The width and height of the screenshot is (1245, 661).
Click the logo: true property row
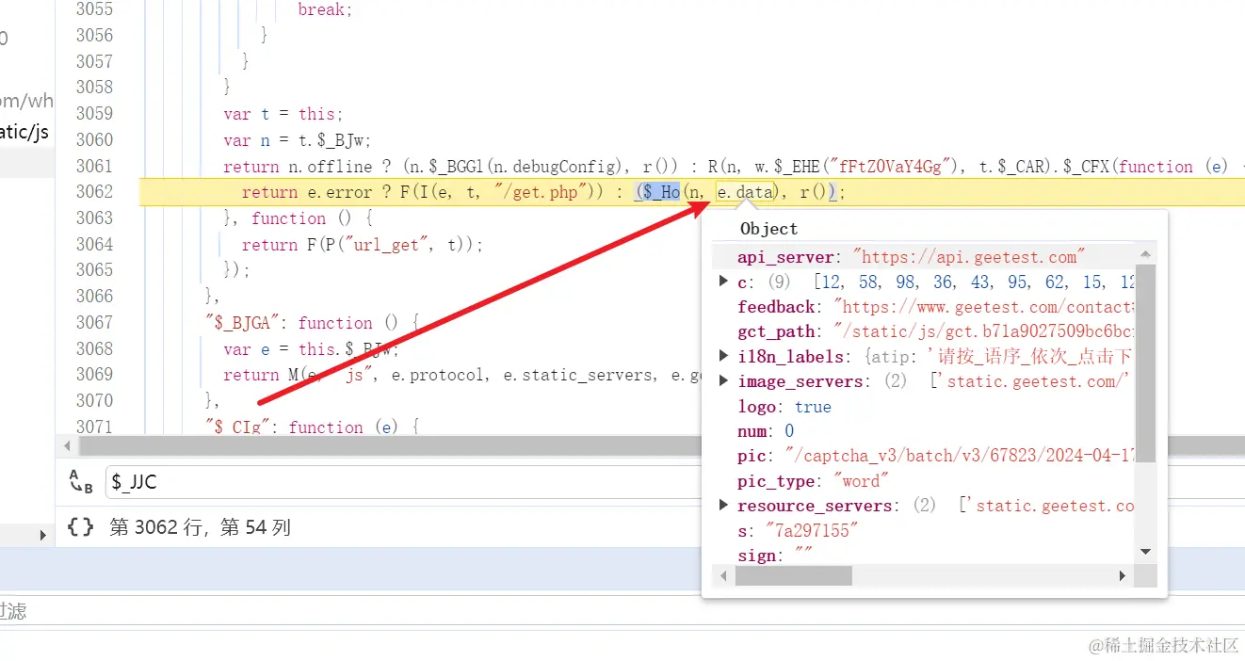tap(784, 407)
